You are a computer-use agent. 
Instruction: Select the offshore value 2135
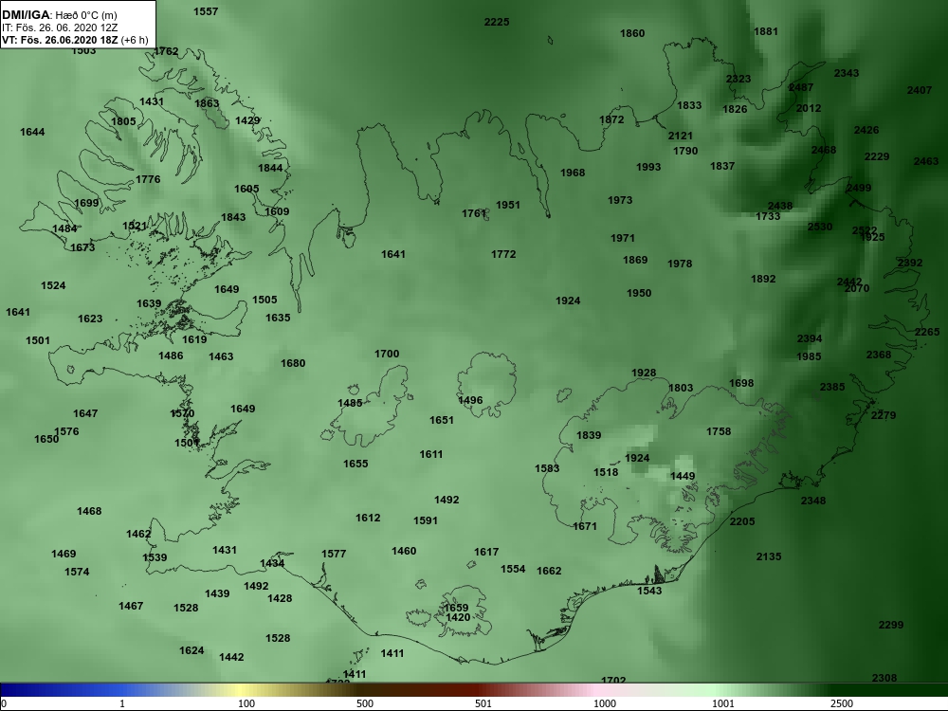[x=769, y=556]
